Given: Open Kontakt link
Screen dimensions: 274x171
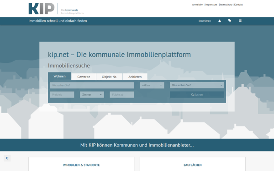Looking at the screenshot, I should click(x=238, y=5).
